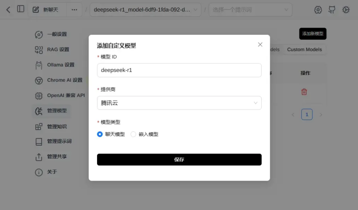Click the OpenAI API chip icon

pyautogui.click(x=38, y=96)
